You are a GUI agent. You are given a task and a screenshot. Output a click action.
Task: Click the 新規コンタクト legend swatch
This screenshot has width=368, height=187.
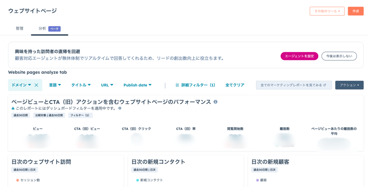point(138,180)
